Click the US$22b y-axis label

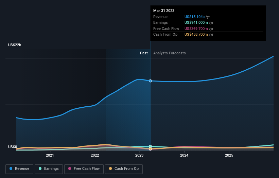pyautogui.click(x=15, y=45)
